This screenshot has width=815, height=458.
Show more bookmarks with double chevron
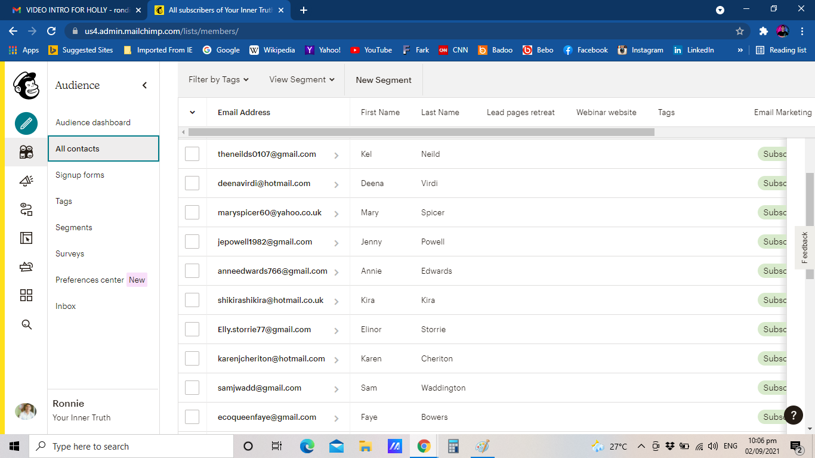(x=740, y=50)
